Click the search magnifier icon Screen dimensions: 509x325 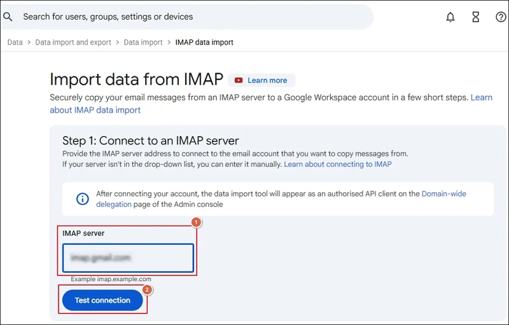click(x=8, y=17)
